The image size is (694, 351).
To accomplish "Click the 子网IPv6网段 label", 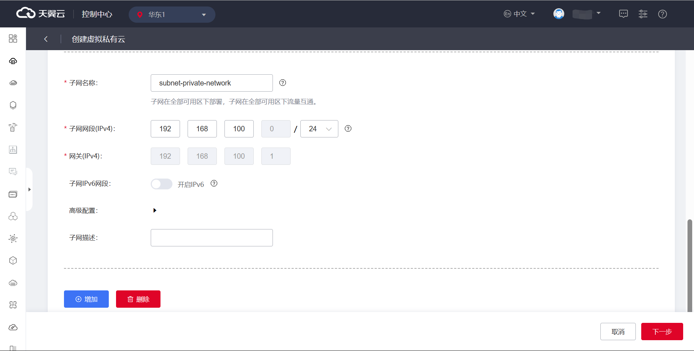I will (90, 184).
